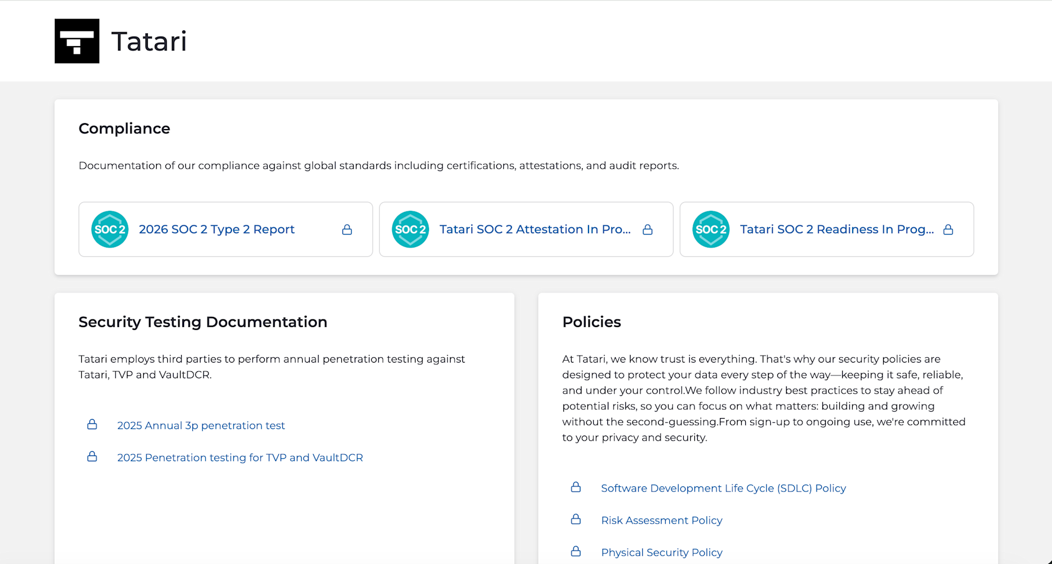Click the annual penetration testing description paragraph
The width and height of the screenshot is (1052, 564).
[x=272, y=367]
